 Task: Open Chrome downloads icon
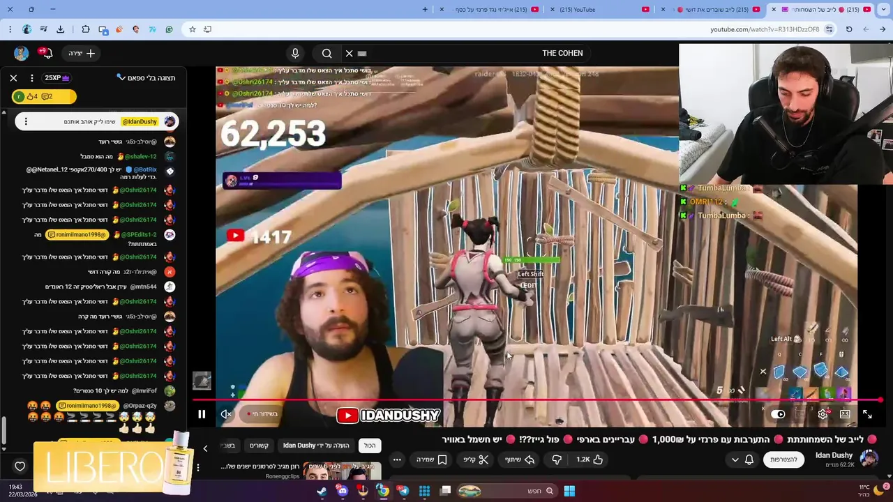(x=60, y=29)
